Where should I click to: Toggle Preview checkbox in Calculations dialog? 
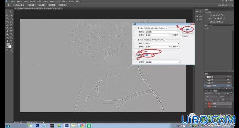pyautogui.click(x=183, y=36)
